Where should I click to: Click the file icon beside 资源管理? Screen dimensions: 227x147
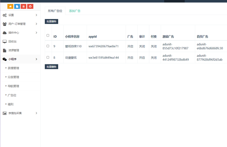(5, 50)
